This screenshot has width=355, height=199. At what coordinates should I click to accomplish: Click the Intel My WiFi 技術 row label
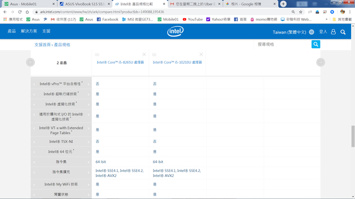point(61,184)
